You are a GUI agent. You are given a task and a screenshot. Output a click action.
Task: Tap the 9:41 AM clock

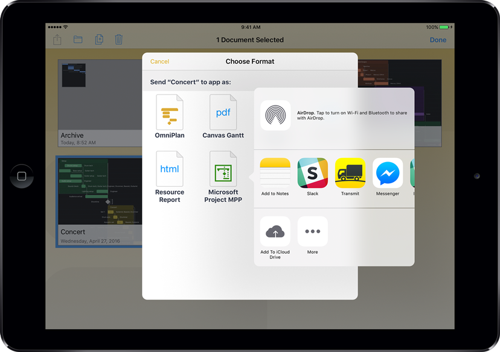coord(251,27)
